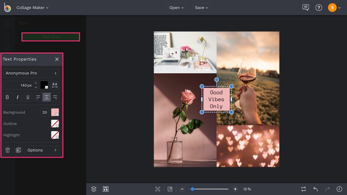Expand the Options submenu

42,150
